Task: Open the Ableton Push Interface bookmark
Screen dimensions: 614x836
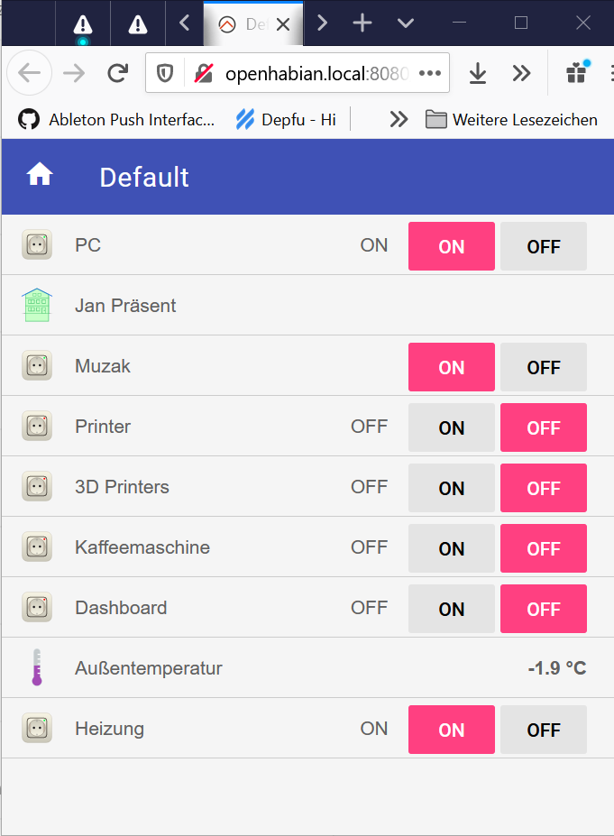Action: coord(116,119)
